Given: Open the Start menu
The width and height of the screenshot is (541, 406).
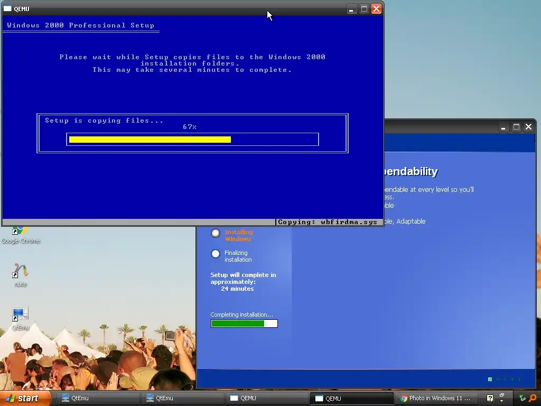Looking at the screenshot, I should (x=25, y=398).
